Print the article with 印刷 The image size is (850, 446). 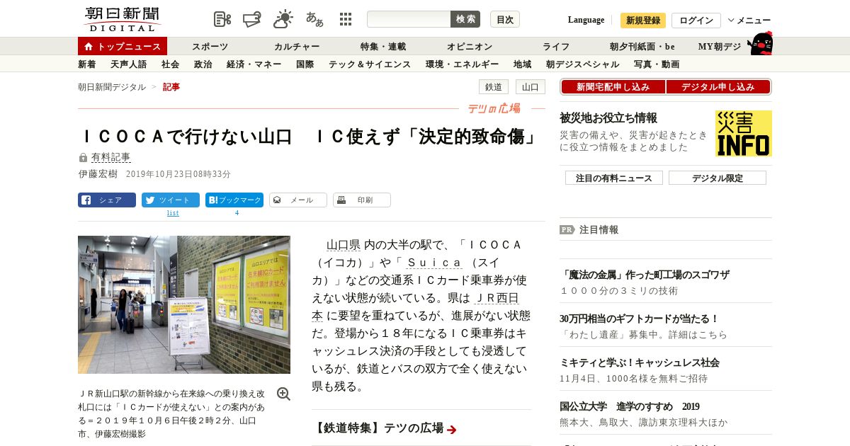click(x=362, y=200)
